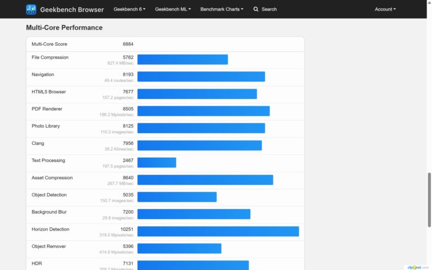Viewport: 432px width, 270px height.
Task: Click the HDR score 7131
Action: coord(128,263)
